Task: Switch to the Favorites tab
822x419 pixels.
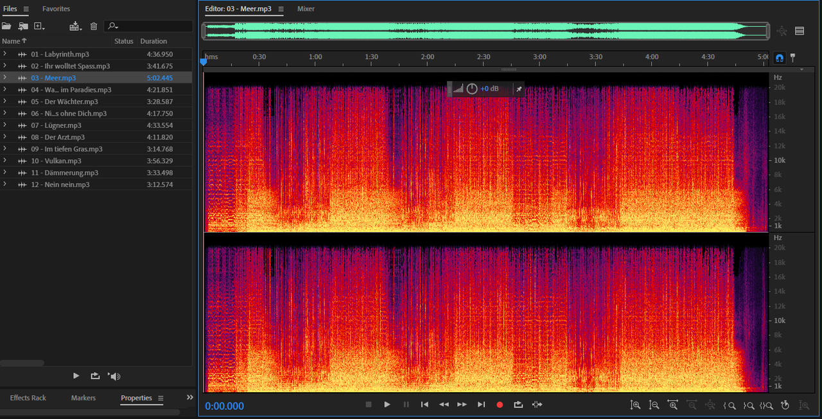Action: pos(56,9)
